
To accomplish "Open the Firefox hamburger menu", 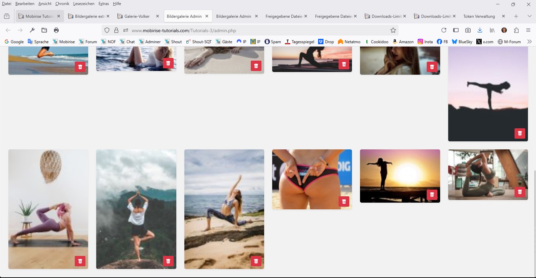I will (x=528, y=30).
